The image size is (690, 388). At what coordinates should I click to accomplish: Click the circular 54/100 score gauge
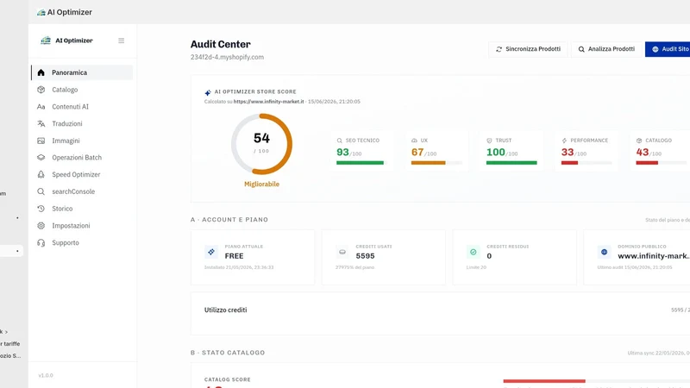(x=262, y=144)
